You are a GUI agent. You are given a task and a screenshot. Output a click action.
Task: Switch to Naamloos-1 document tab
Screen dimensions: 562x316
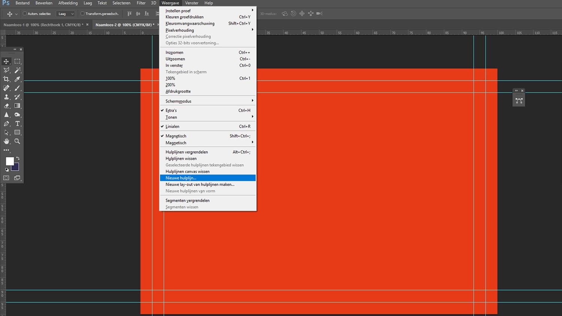coord(43,25)
